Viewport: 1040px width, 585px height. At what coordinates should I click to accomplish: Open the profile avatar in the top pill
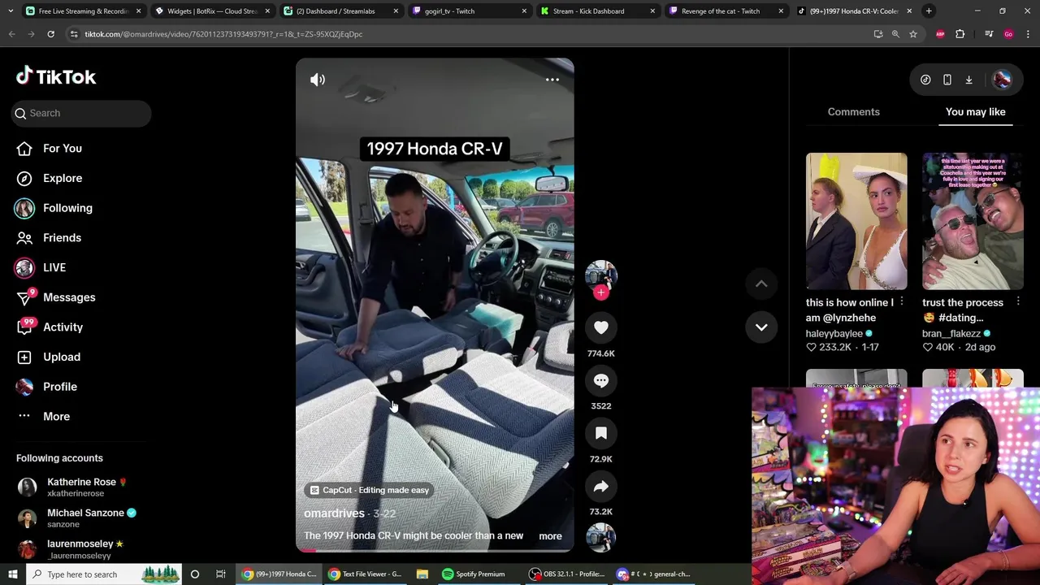[1002, 79]
